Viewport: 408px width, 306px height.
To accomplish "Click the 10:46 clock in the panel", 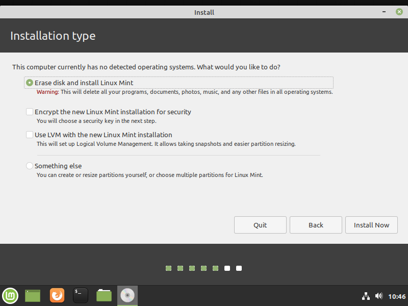I will click(397, 296).
